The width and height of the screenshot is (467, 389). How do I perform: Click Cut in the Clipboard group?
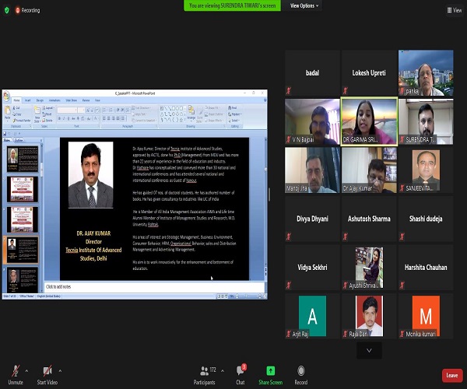coord(17,107)
